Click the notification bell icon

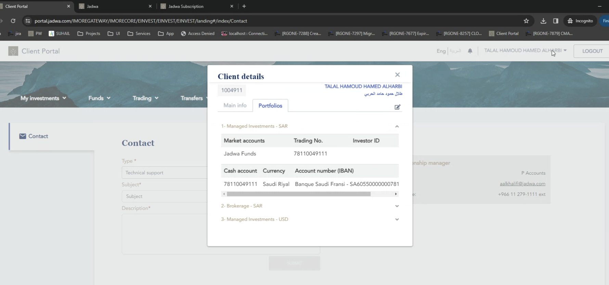(470, 51)
